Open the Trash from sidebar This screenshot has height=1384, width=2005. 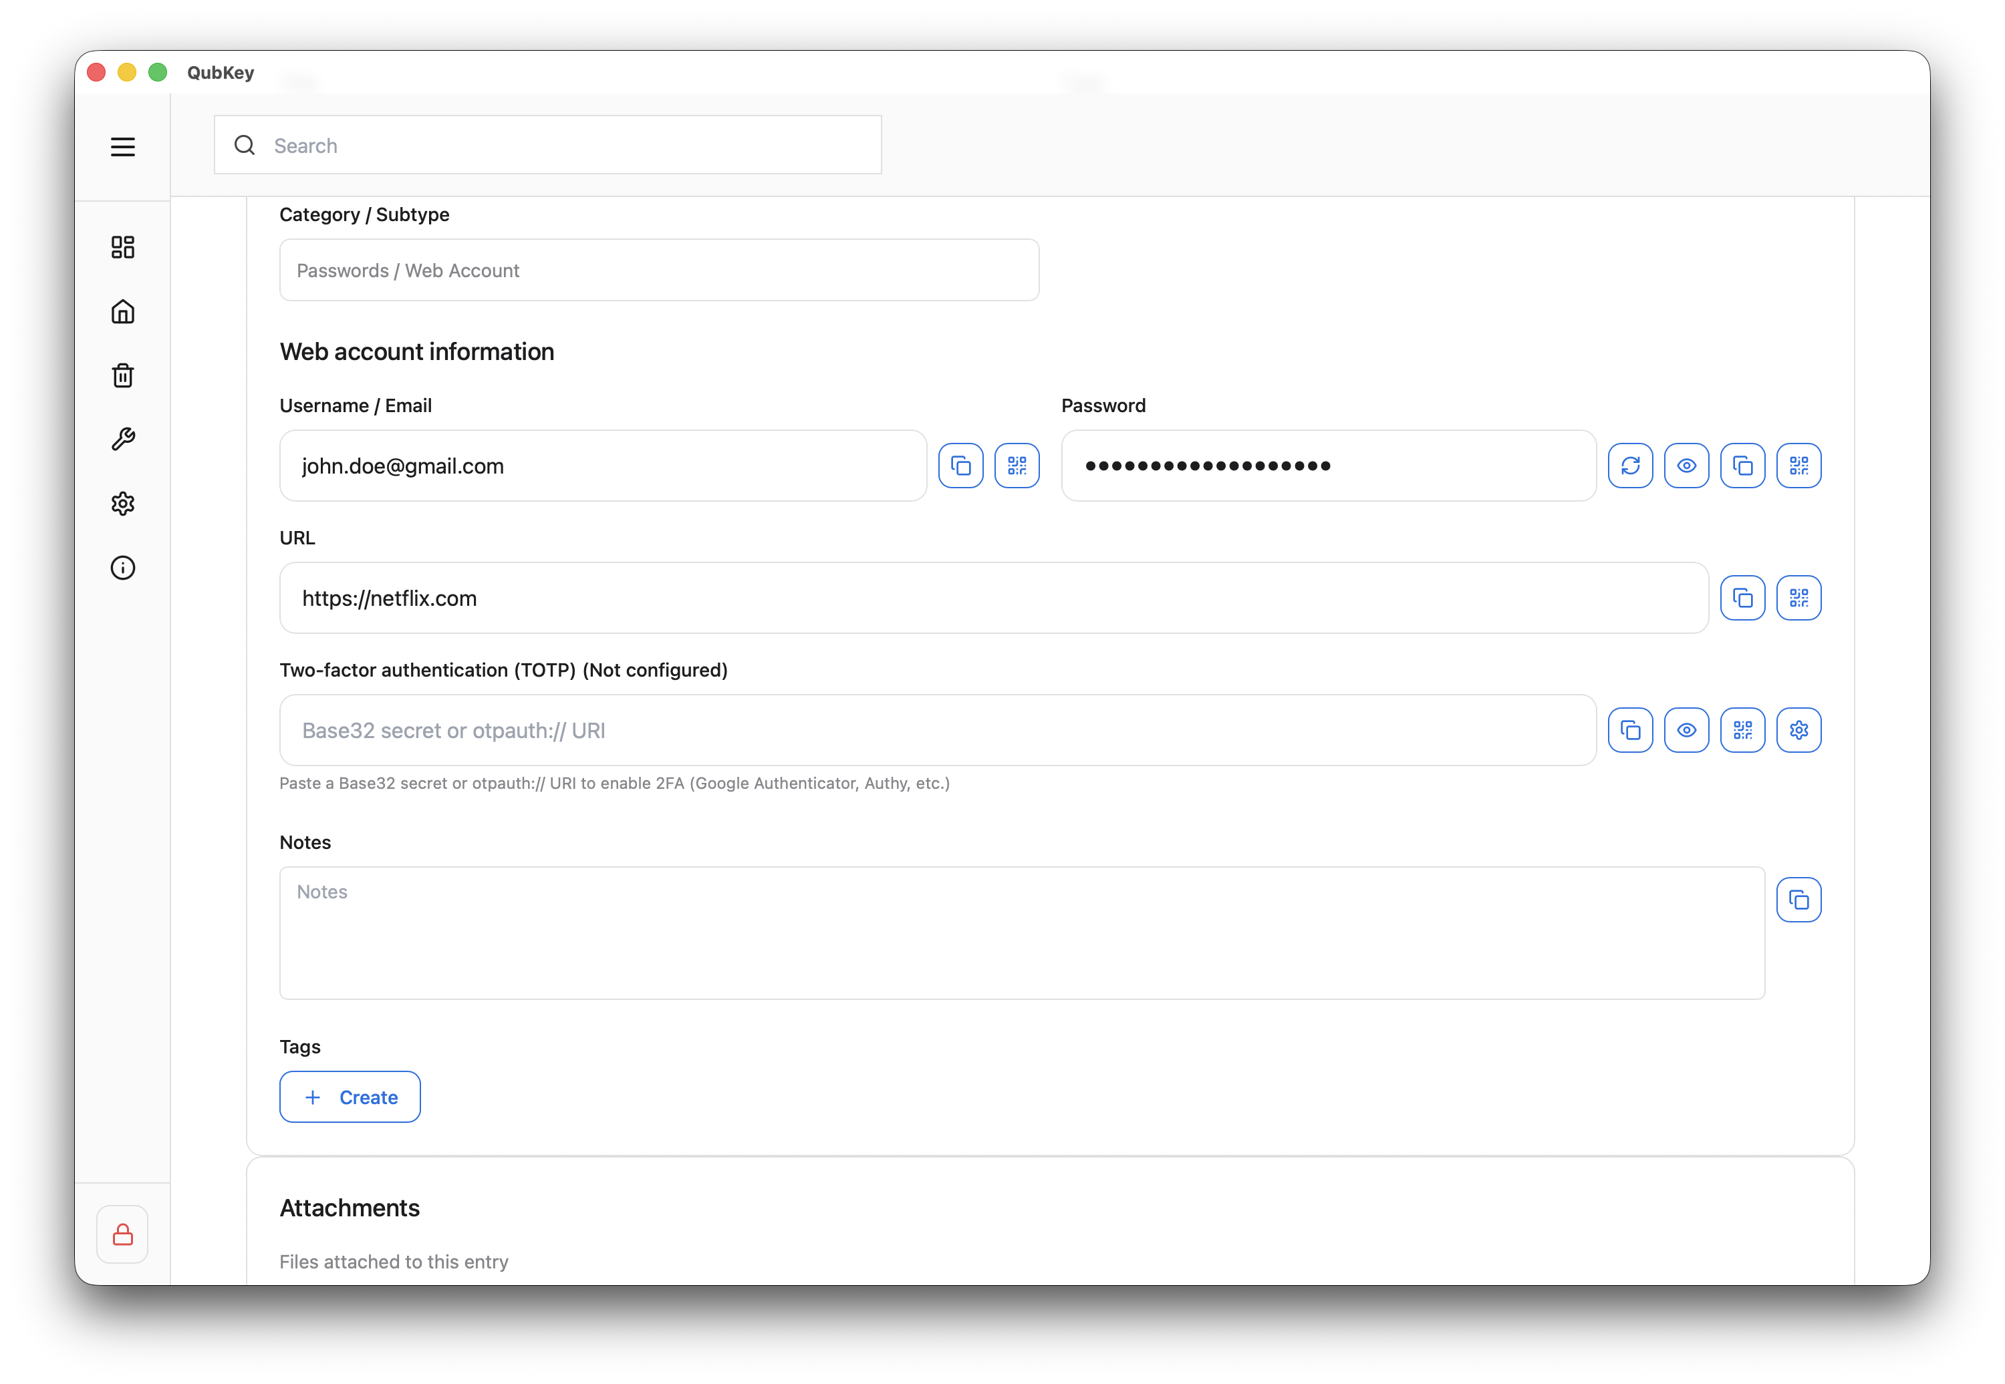(122, 375)
